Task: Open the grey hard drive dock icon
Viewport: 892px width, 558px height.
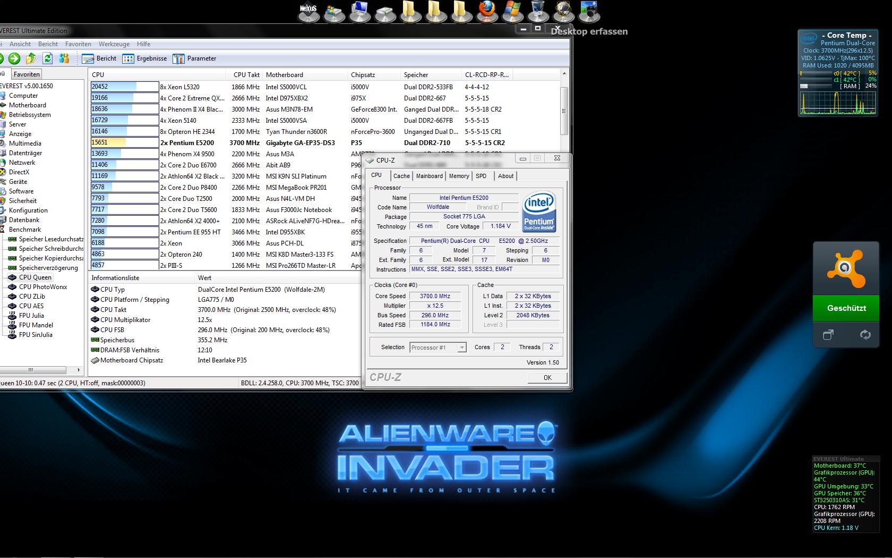Action: [385, 13]
